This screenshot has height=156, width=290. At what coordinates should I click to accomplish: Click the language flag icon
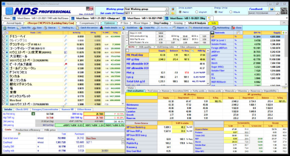pos(90,9)
